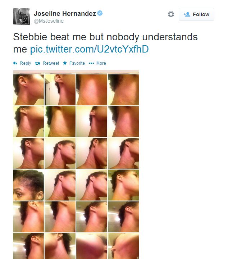The width and height of the screenshot is (228, 259).
Task: Expand the More options menu
Action: [101, 63]
